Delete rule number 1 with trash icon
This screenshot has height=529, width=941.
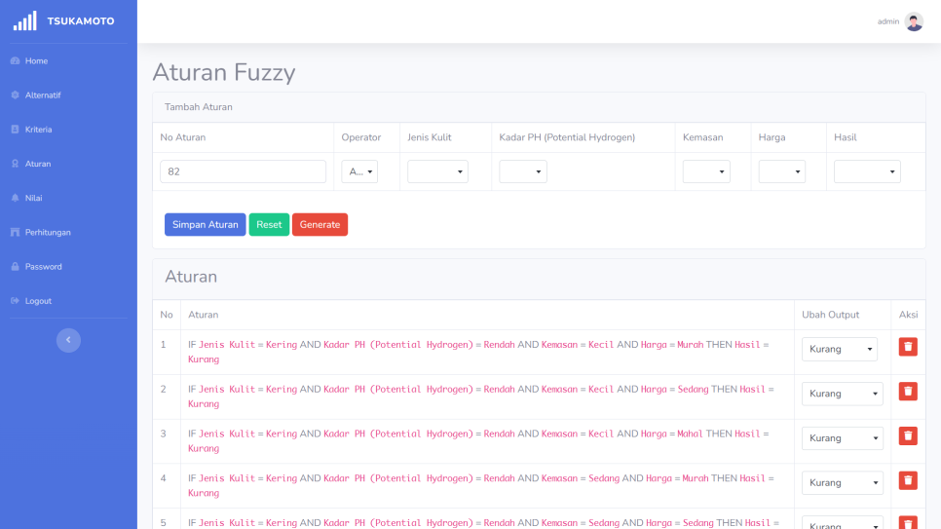[908, 347]
